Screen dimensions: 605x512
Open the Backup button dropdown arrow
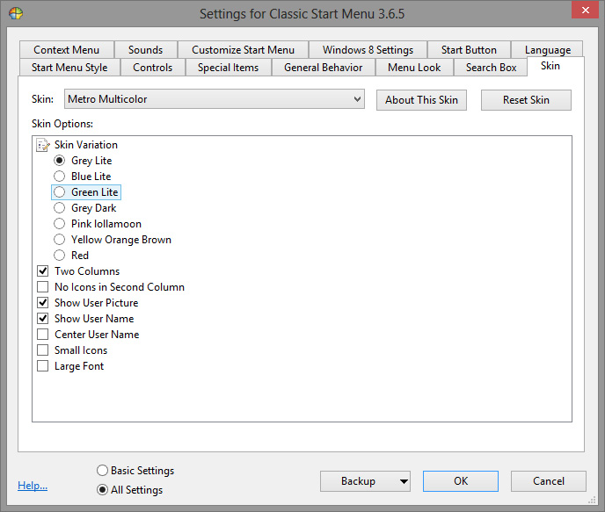pos(404,481)
